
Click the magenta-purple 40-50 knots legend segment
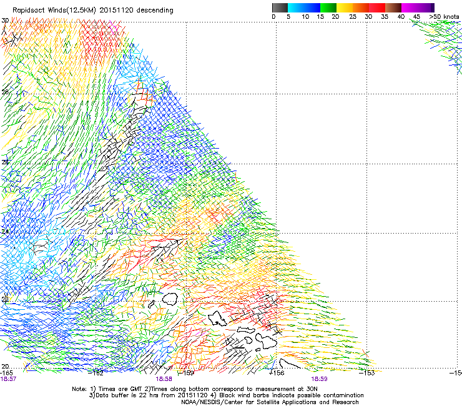pos(418,7)
